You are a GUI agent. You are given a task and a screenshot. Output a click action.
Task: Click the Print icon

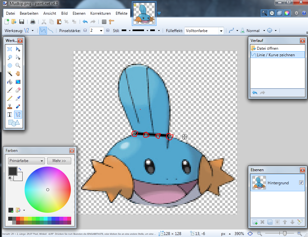[33, 22]
